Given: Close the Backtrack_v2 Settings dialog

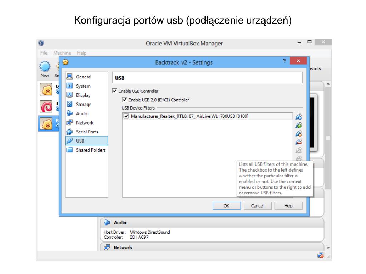Looking at the screenshot, I should [x=298, y=61].
